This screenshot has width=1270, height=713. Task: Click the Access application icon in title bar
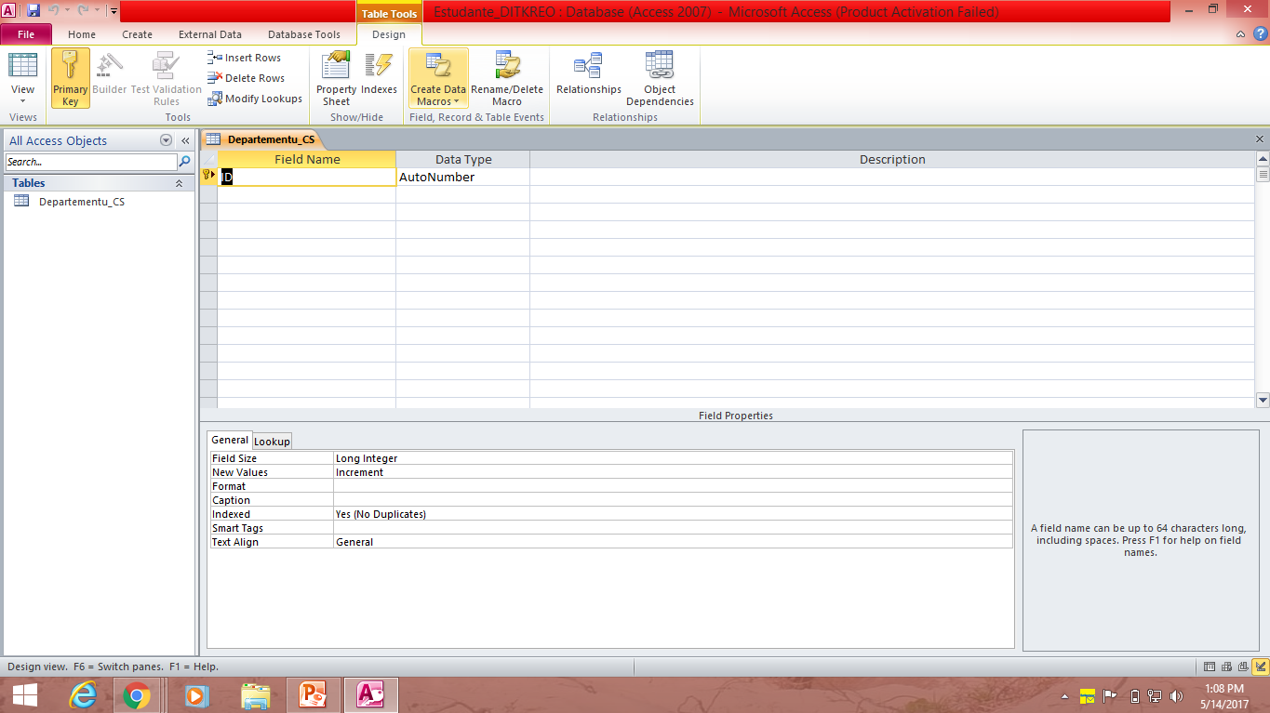coord(9,10)
